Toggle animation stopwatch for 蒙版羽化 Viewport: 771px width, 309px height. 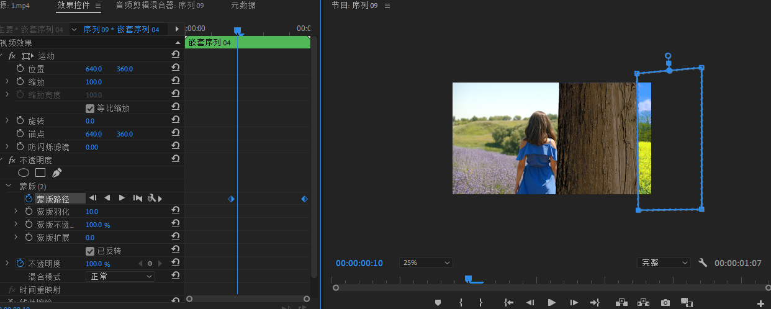[29, 212]
